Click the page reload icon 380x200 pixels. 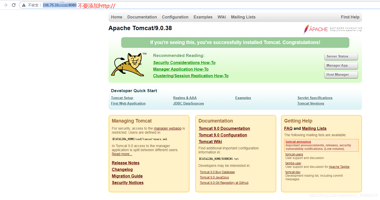point(14,5)
